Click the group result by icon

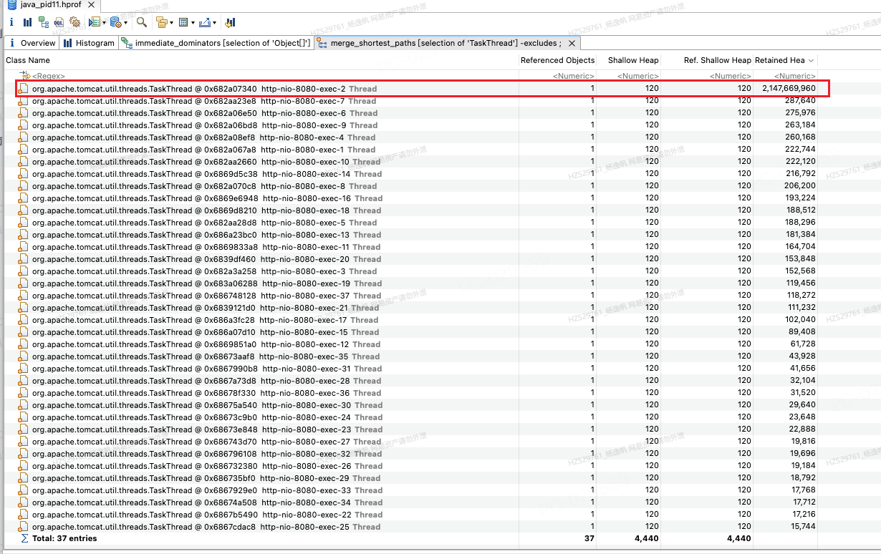pyautogui.click(x=162, y=22)
